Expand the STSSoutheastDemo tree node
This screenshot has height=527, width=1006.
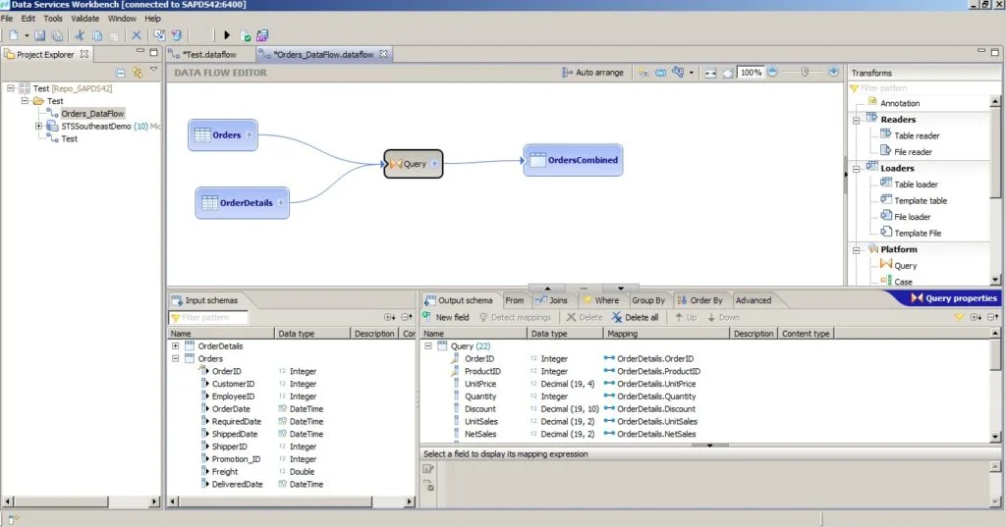(x=39, y=126)
